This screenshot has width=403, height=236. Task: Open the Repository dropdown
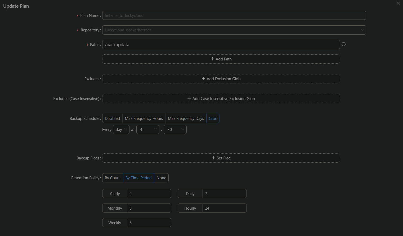click(234, 30)
